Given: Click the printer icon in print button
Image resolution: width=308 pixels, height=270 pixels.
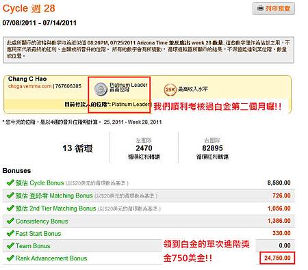Looking at the screenshot, I should tap(260, 8).
